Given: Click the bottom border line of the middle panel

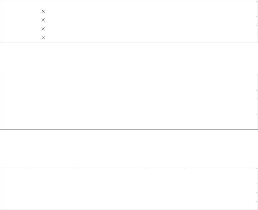Looking at the screenshot, I should click(129, 130).
